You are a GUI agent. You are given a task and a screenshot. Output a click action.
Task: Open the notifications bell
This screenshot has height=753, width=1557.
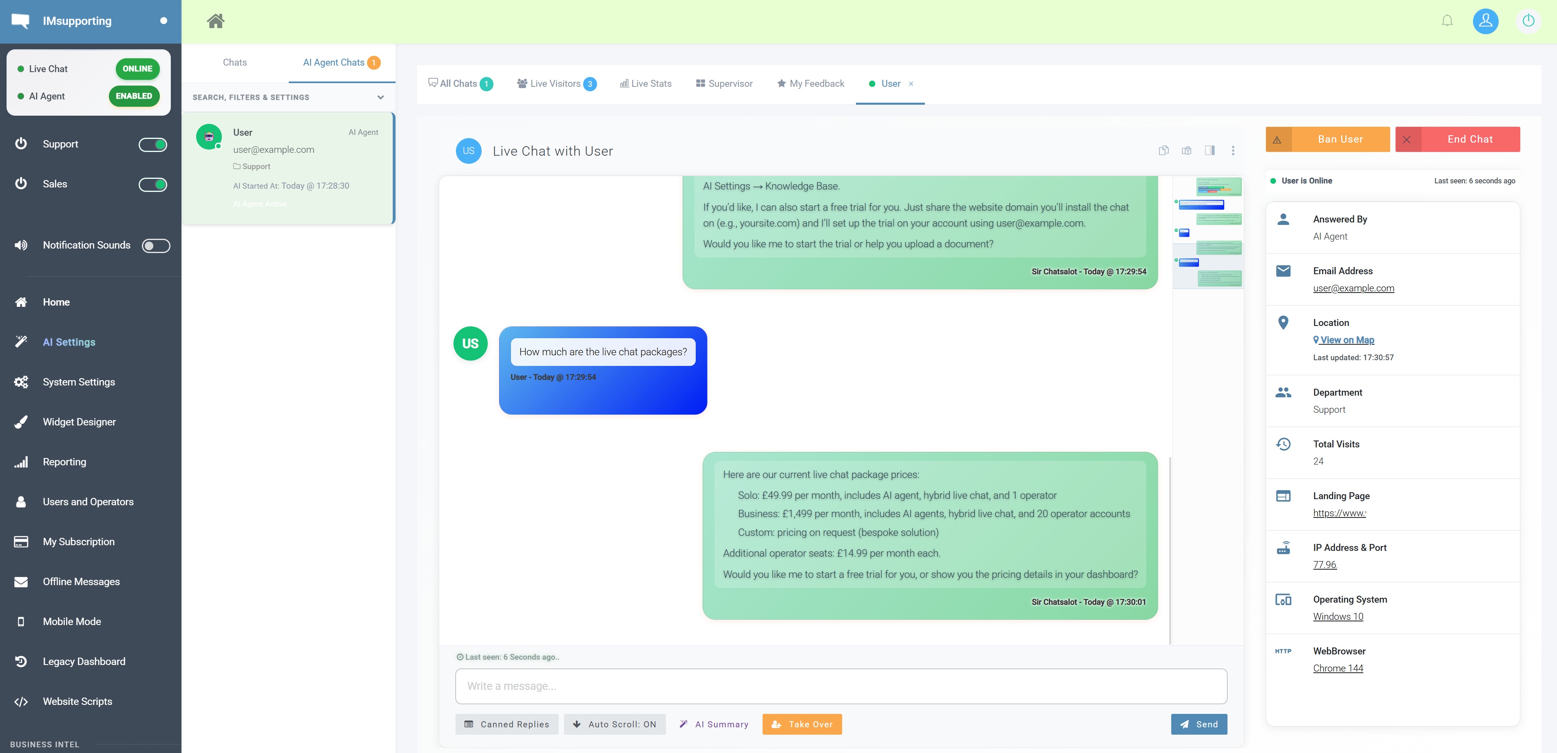tap(1447, 21)
